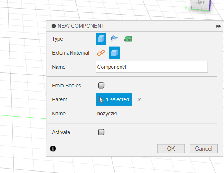Expand dialog with double-arrow icon

coord(218,26)
